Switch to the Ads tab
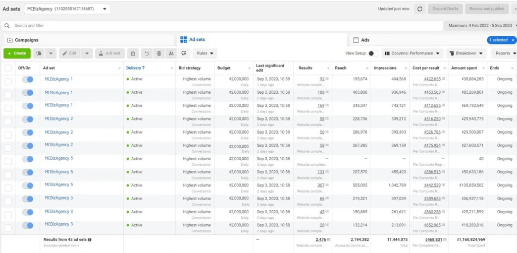 pyautogui.click(x=365, y=40)
